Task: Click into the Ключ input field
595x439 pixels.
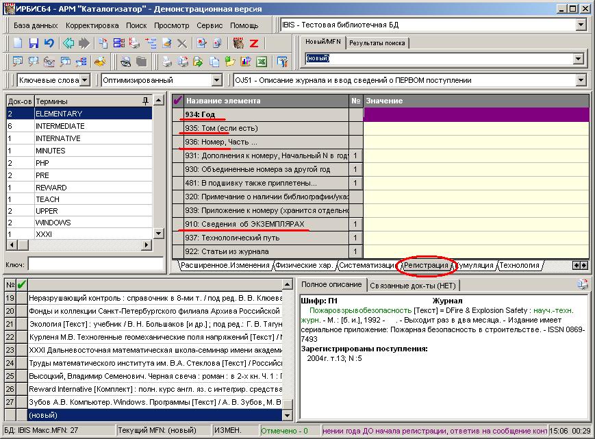Action: (96, 264)
